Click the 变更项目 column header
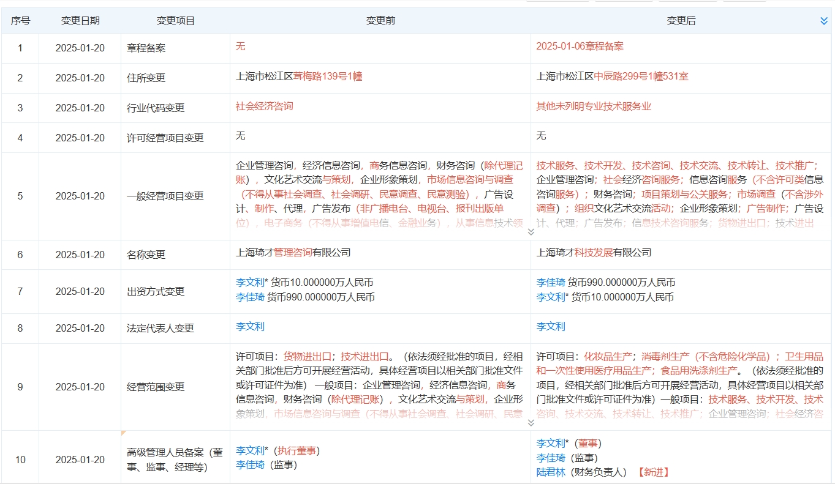The image size is (835, 484). tap(176, 21)
